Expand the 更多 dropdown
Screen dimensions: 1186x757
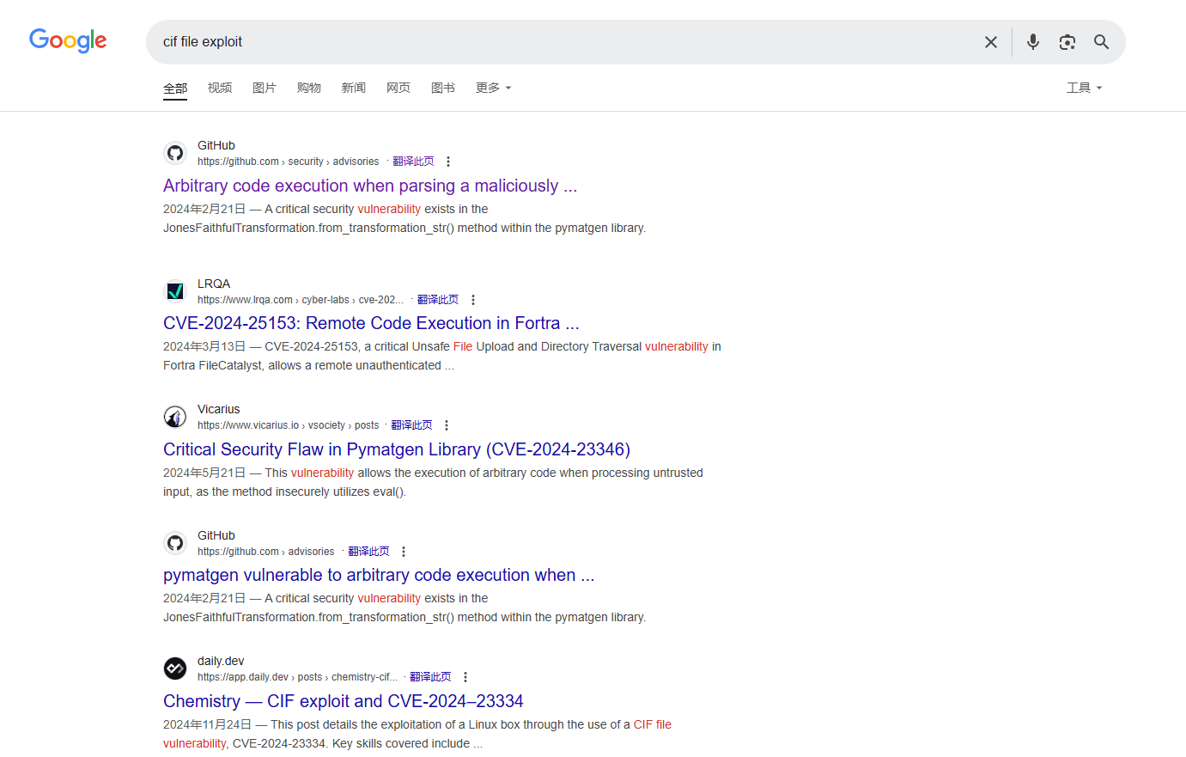(494, 88)
